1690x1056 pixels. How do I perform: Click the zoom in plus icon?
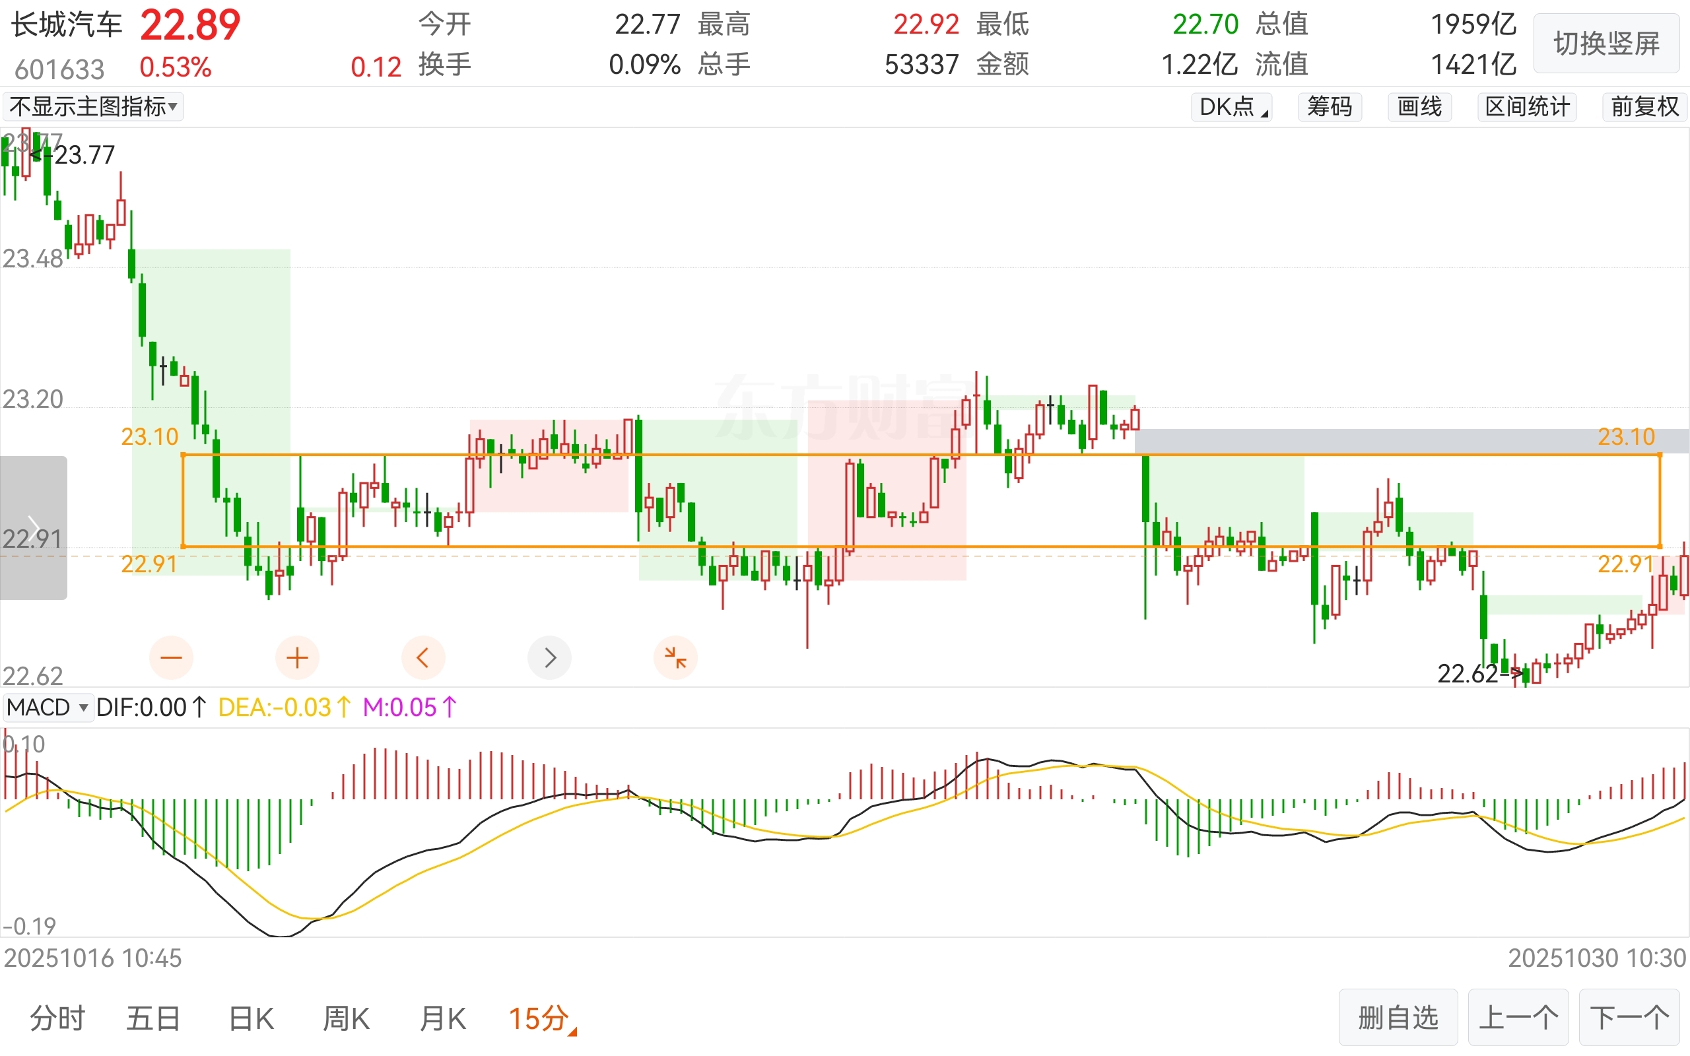click(297, 657)
